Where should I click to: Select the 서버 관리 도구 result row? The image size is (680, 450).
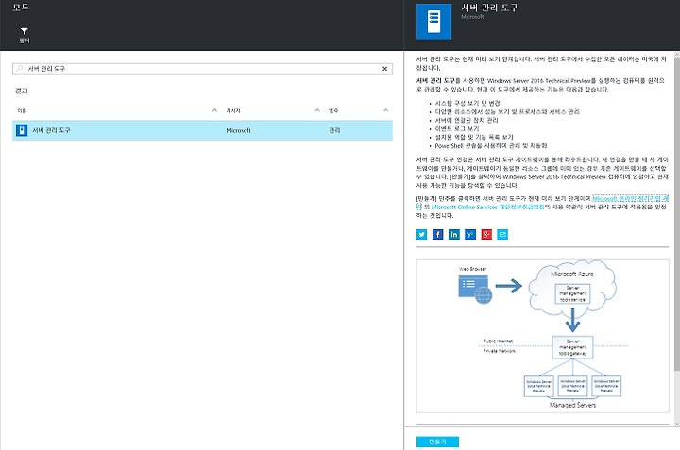(x=202, y=130)
